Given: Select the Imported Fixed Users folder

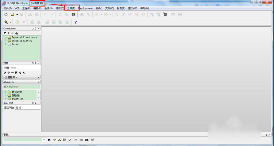Looking at the screenshot, I should click(x=24, y=37).
